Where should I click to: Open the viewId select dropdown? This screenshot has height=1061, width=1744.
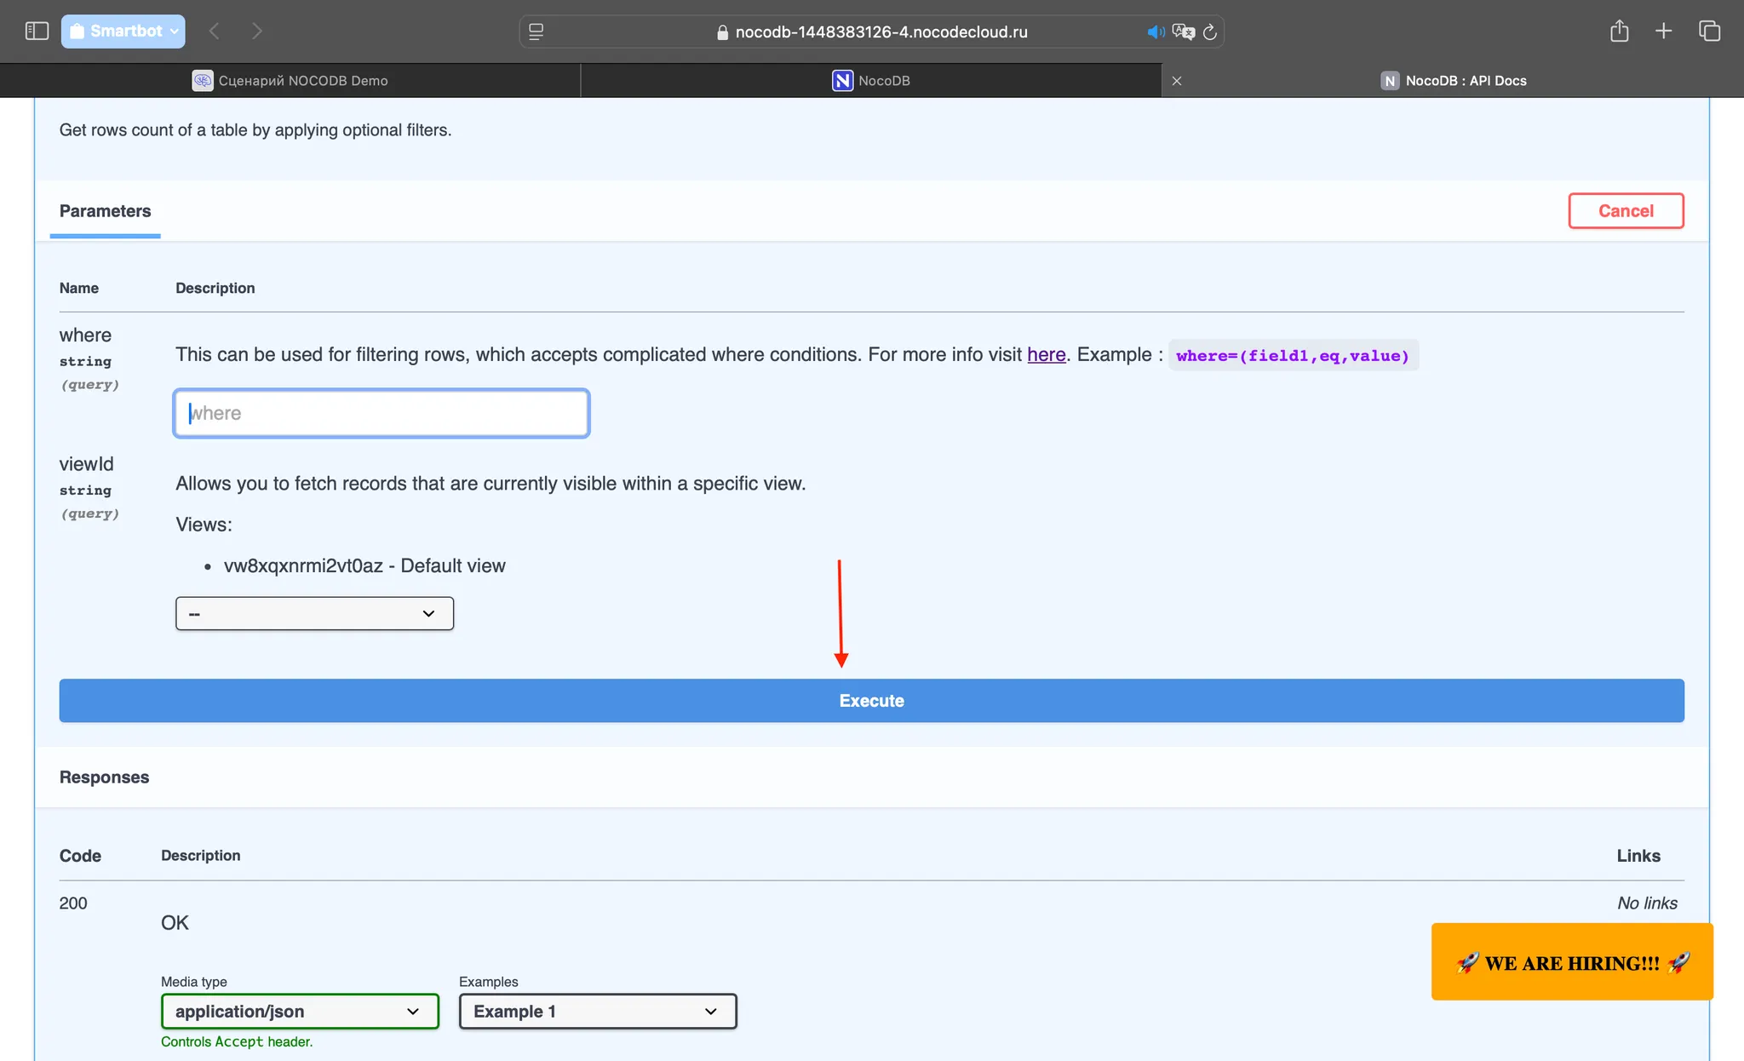314,613
